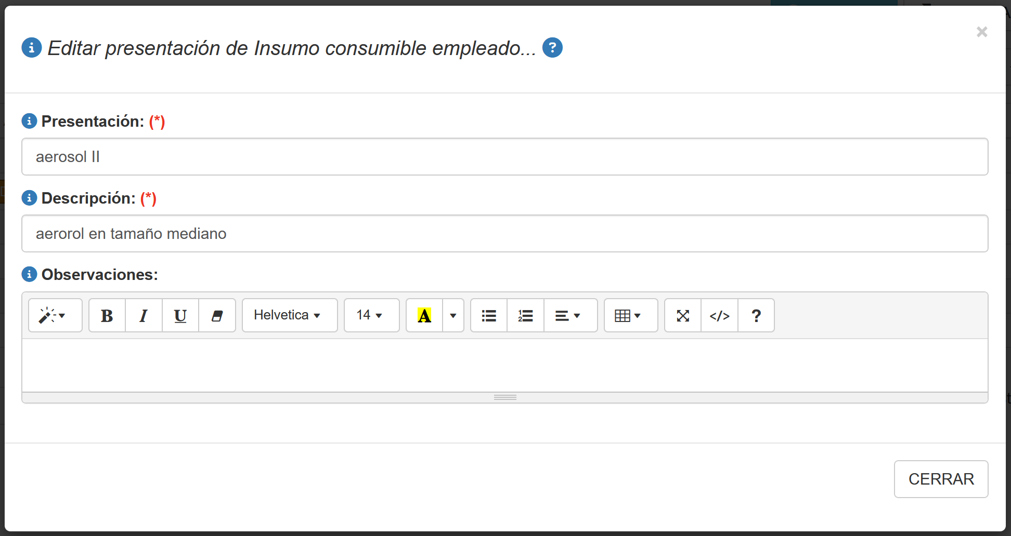Open the editor help question mark
1011x536 pixels.
pyautogui.click(x=756, y=315)
